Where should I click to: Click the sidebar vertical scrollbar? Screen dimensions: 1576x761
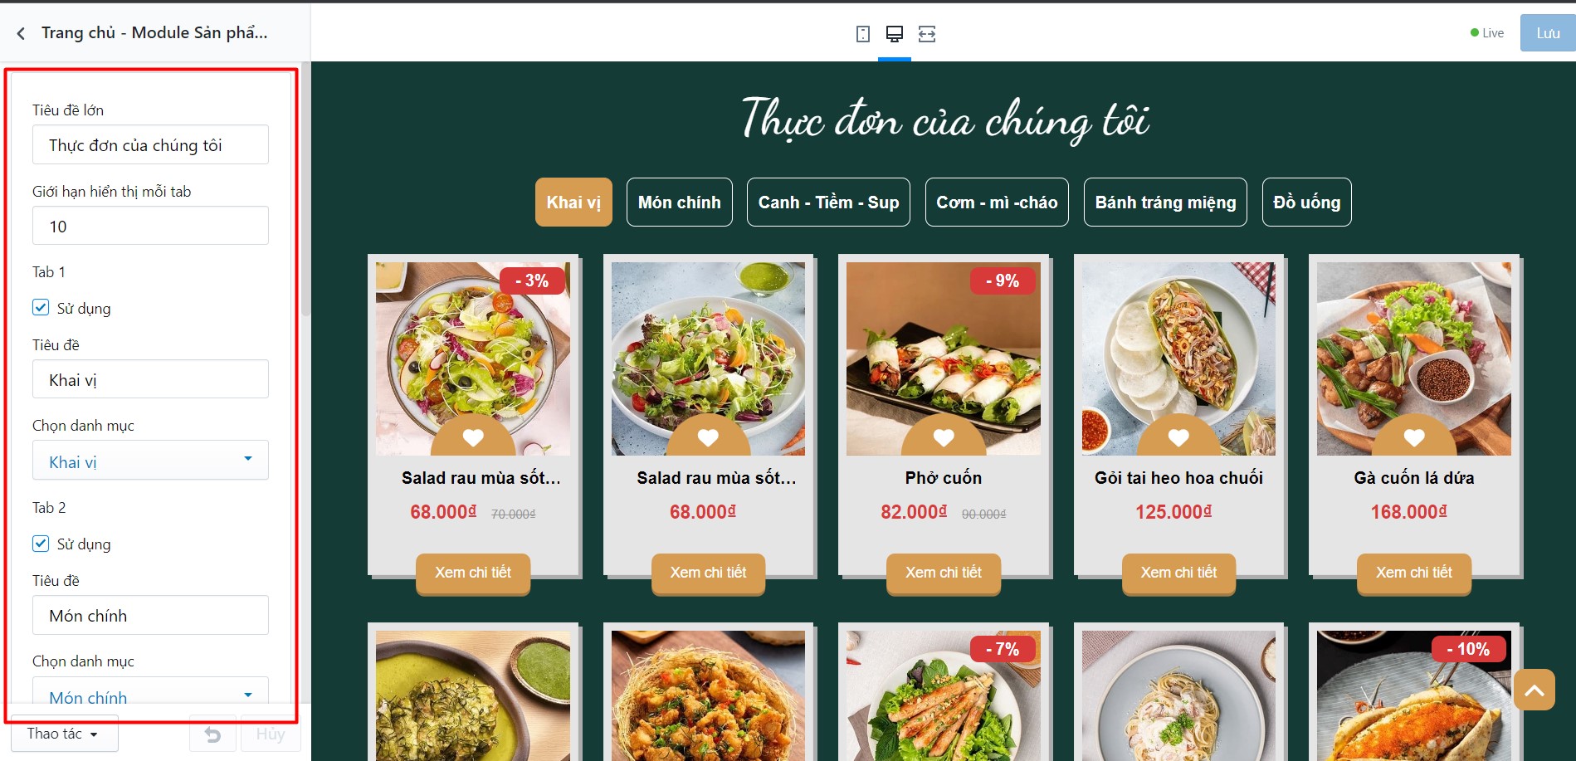click(306, 191)
